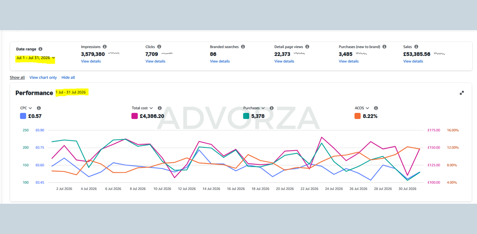Screen dimensions: 477x234
Task: Click y-axis label £175.00
Action: click(434, 130)
